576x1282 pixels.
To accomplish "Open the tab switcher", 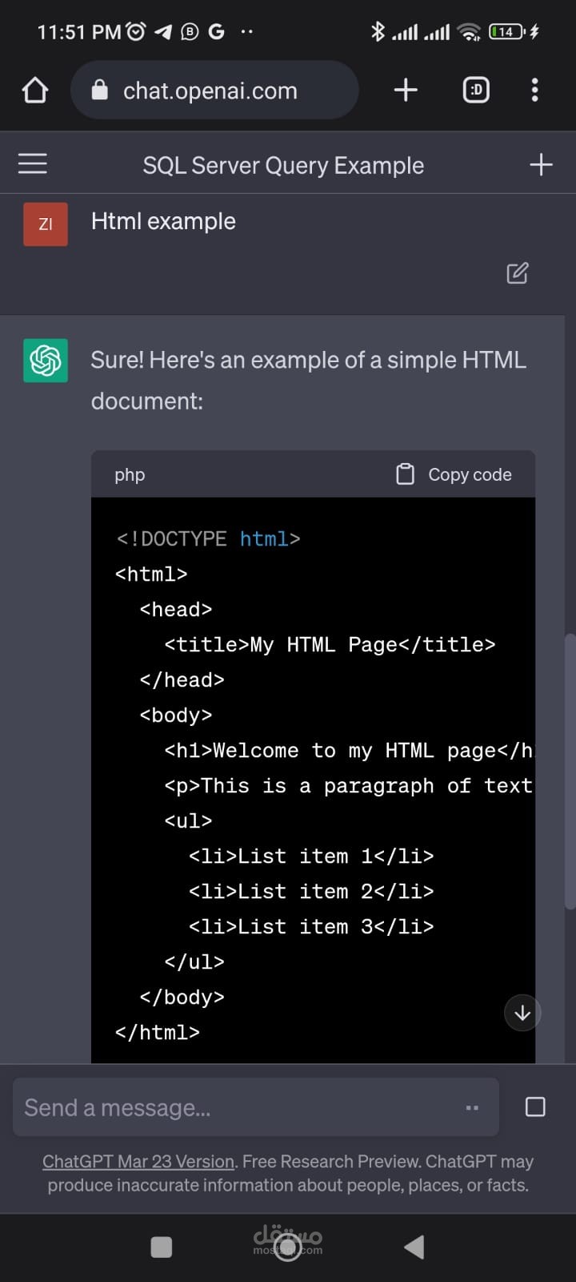I will [476, 90].
